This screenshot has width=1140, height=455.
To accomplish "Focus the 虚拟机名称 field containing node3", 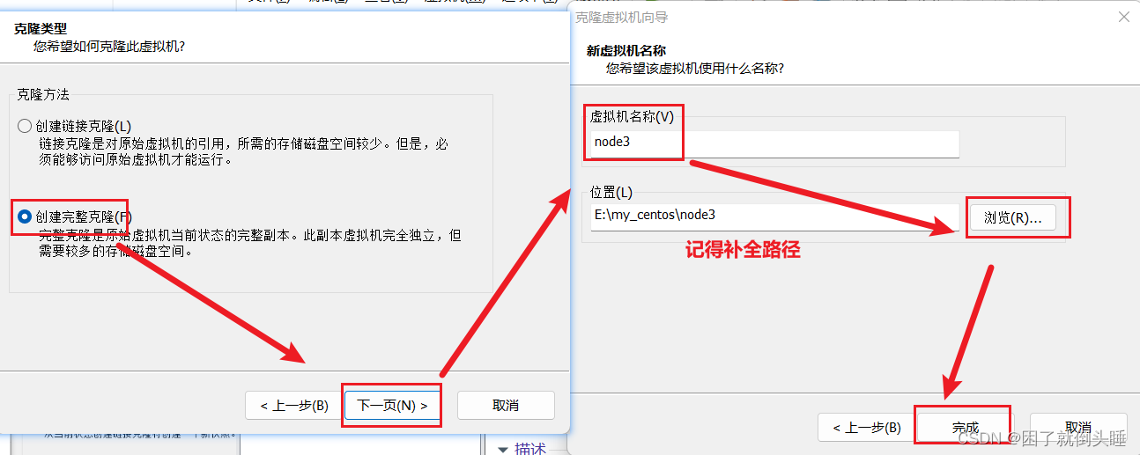I will 775,144.
